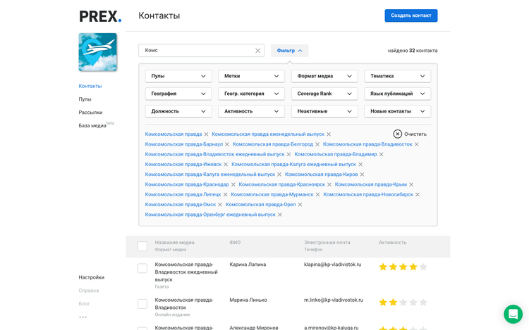
Task: Remove Владивосток ежедневный выпуск tag
Action: pos(288,154)
